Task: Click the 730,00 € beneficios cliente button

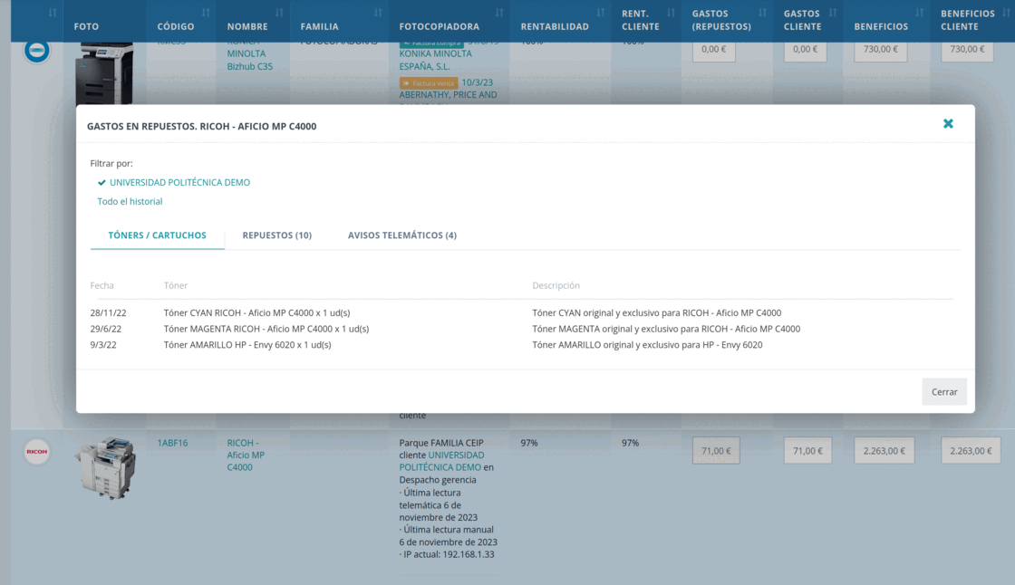Action: point(967,51)
